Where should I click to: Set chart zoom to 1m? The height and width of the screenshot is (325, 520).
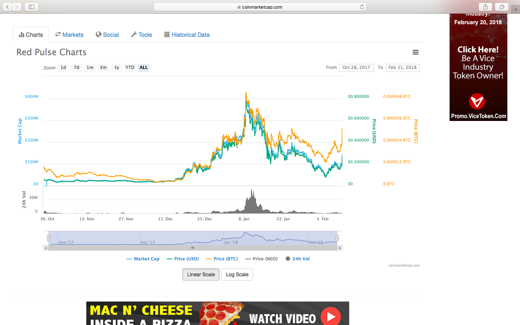[90, 68]
